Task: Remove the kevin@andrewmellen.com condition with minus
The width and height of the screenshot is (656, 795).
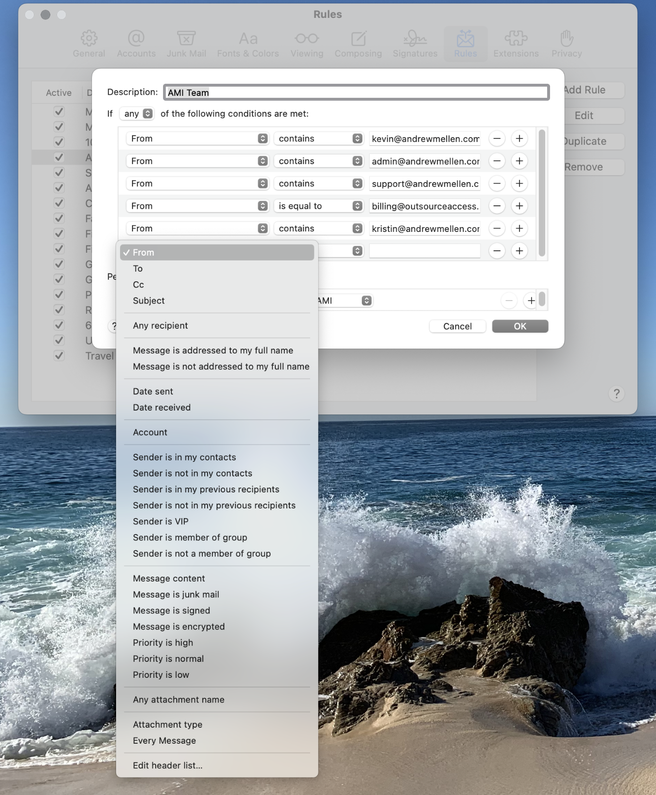Action: click(497, 138)
